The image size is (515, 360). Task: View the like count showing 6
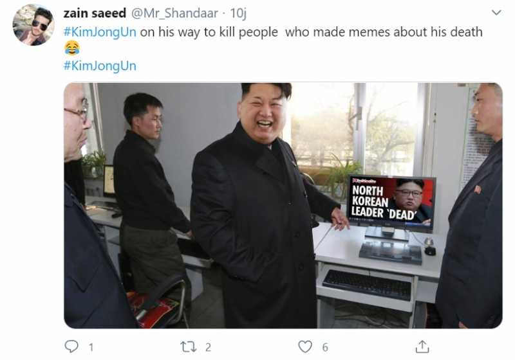click(325, 347)
